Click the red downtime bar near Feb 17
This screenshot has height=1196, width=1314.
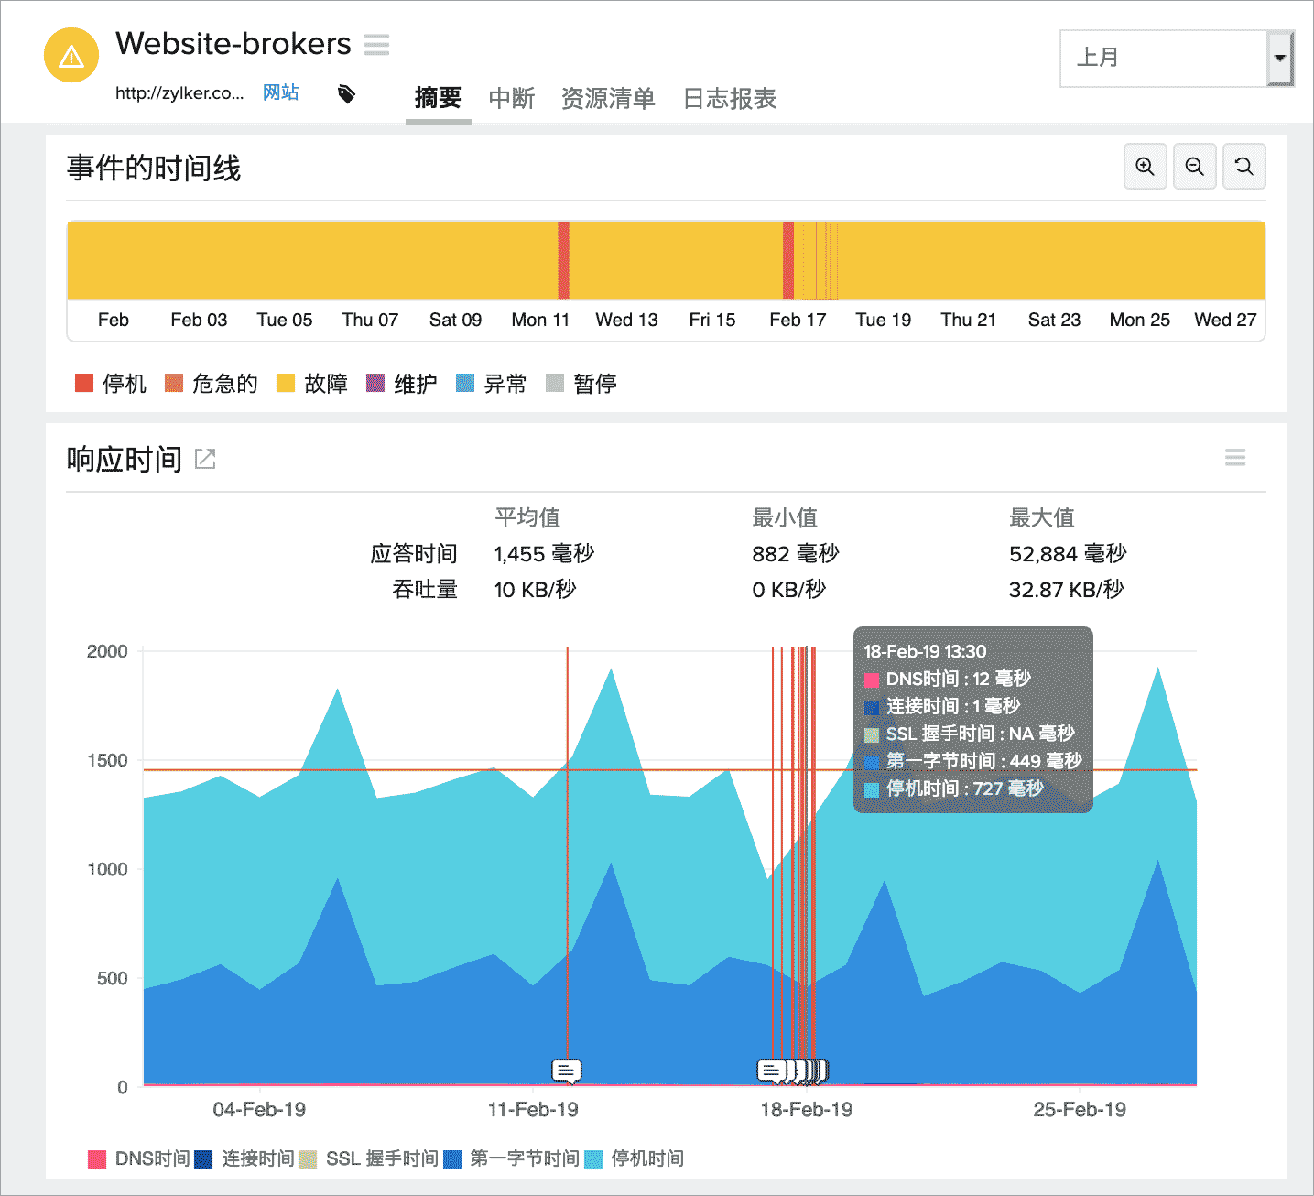[x=787, y=260]
